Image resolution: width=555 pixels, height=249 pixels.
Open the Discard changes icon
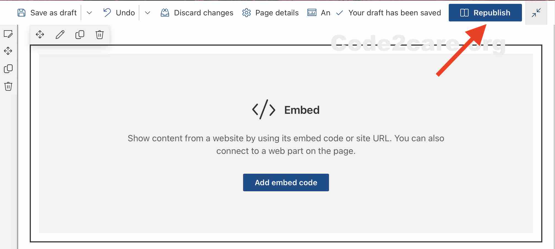164,12
